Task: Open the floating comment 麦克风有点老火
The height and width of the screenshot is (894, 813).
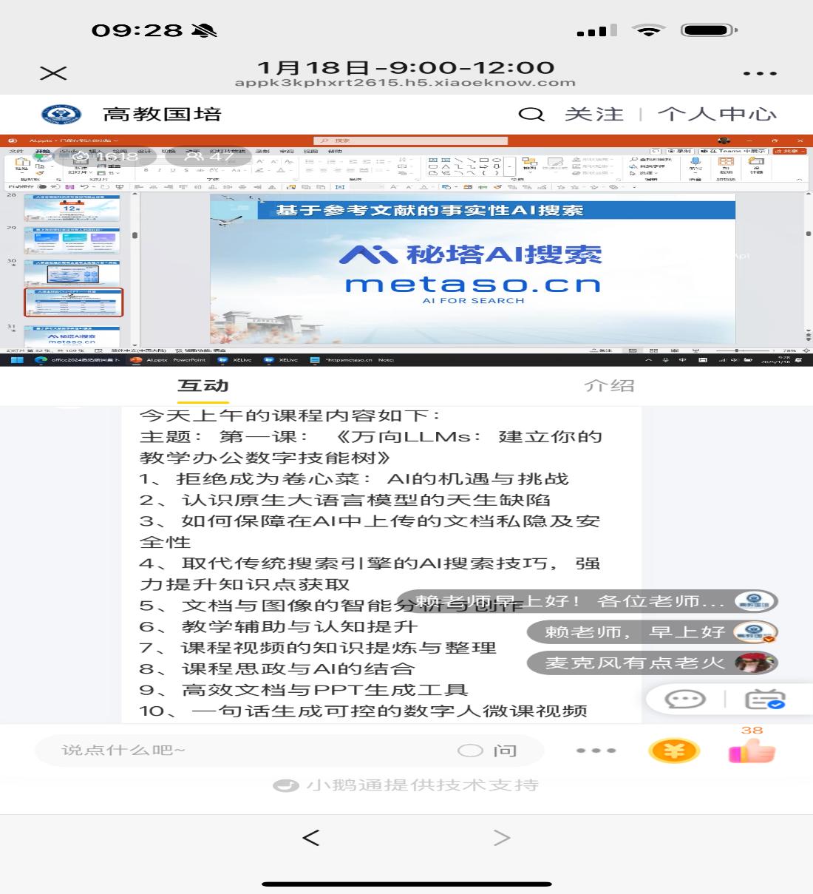Action: (x=653, y=663)
